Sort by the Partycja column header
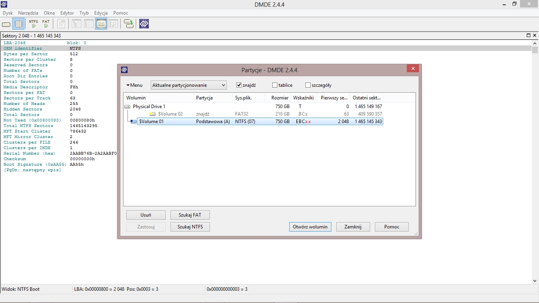This screenshot has width=539, height=303. tap(213, 98)
